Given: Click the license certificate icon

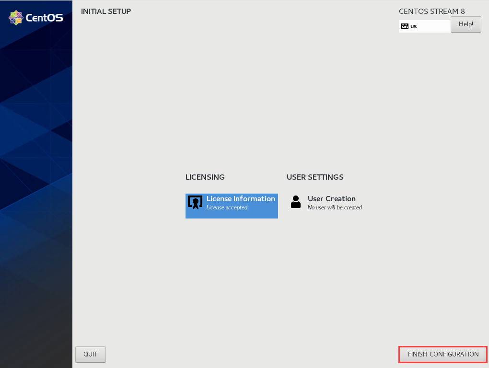Looking at the screenshot, I should [195, 202].
